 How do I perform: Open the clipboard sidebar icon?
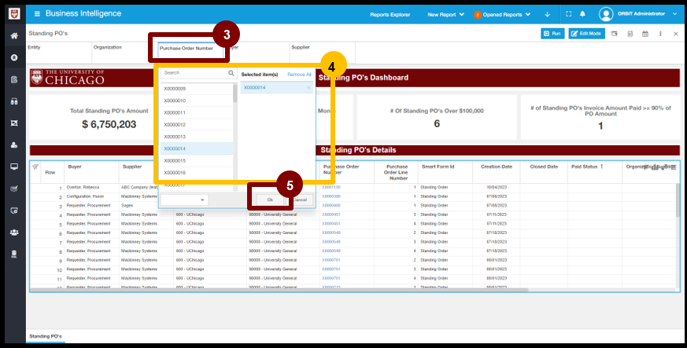click(14, 79)
